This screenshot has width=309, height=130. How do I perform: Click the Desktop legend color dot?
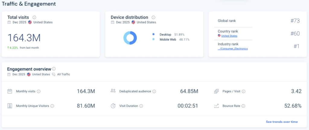coord(154,34)
